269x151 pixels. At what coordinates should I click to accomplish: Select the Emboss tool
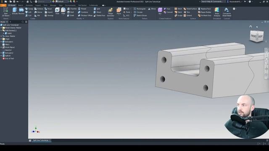(x=39, y=9)
